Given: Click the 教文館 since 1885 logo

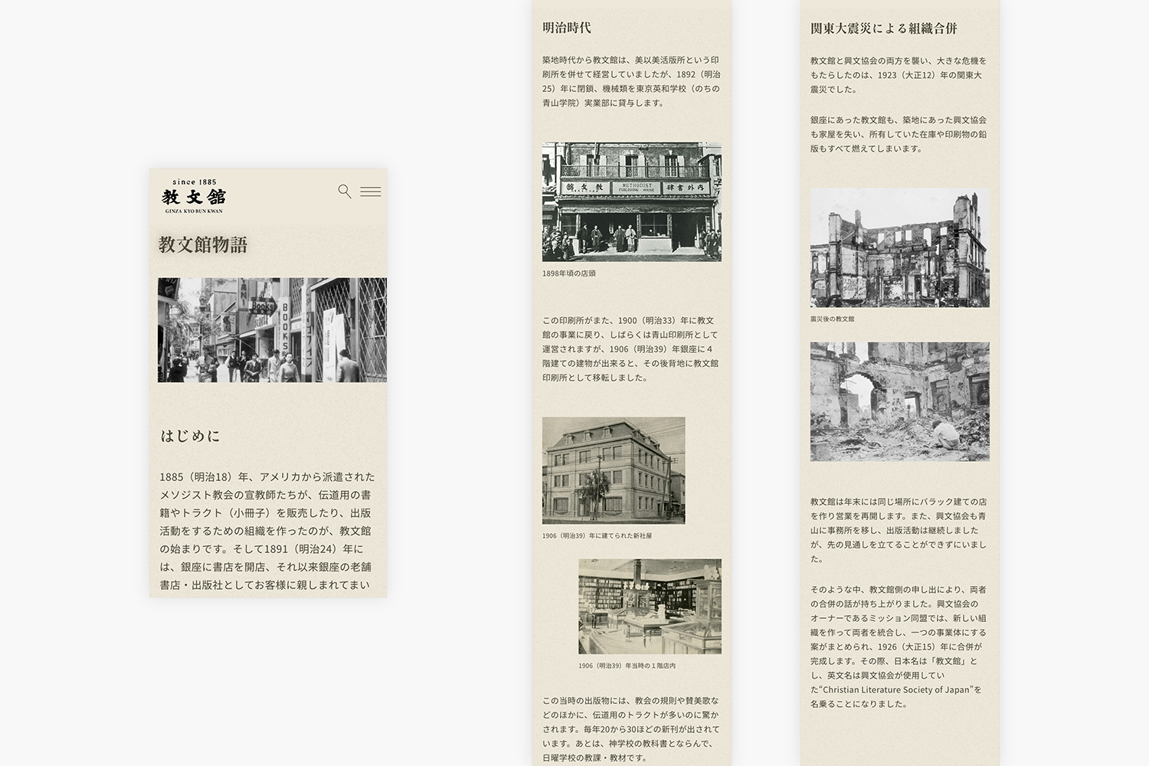Looking at the screenshot, I should coord(194,195).
